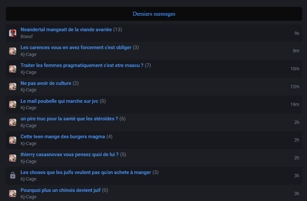Click the avatar next to "Les carences" topic

point(13,51)
